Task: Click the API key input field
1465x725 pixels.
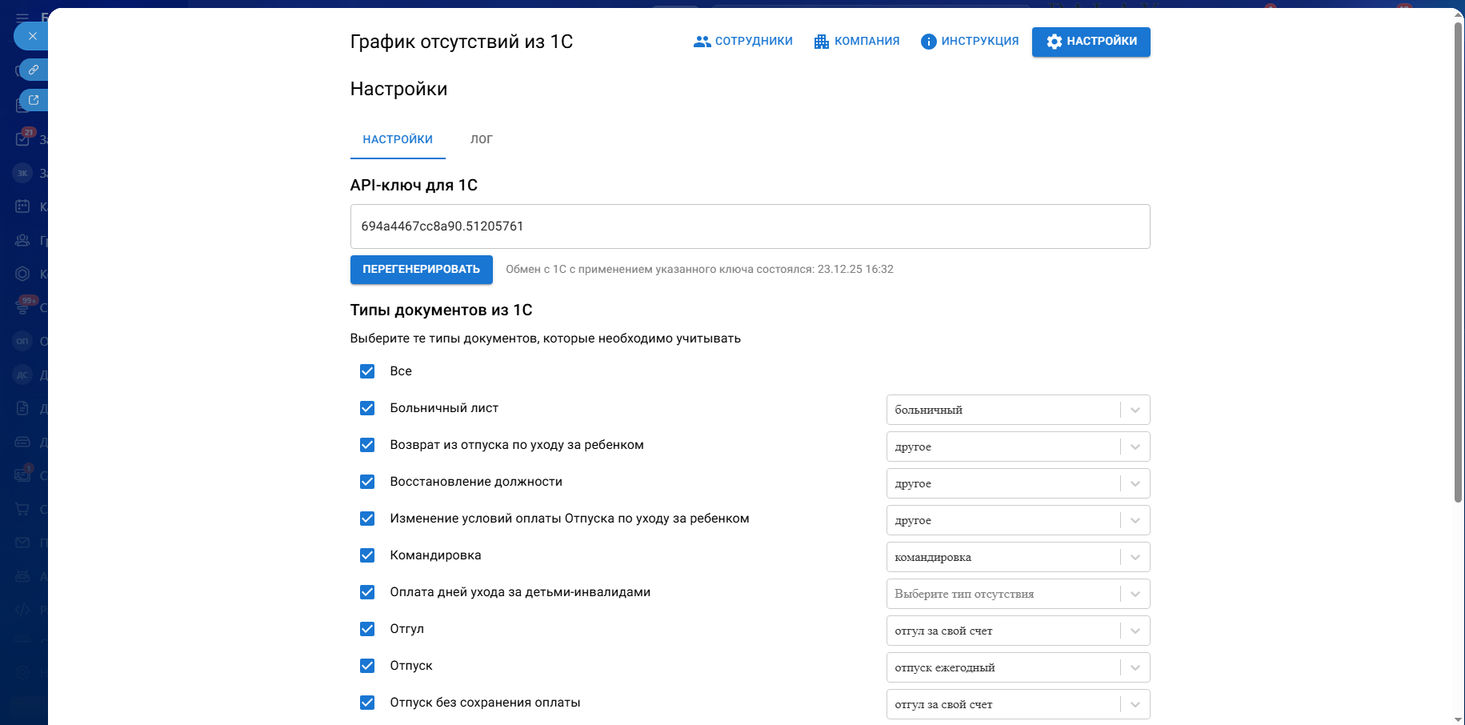Action: point(750,226)
